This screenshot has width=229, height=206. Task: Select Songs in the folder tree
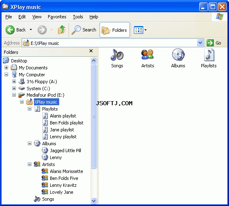(x=48, y=199)
